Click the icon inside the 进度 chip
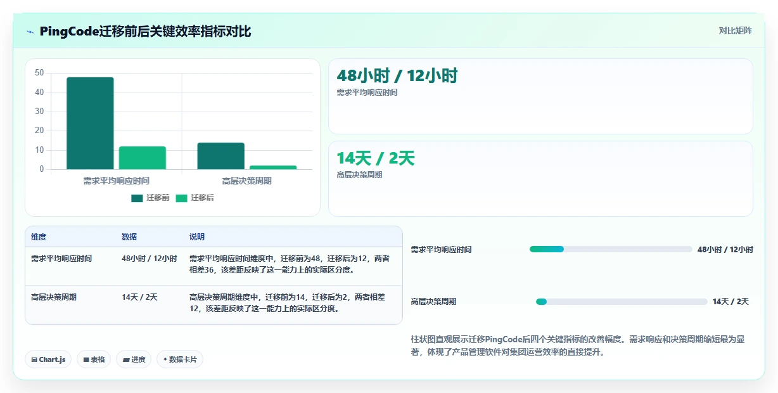This screenshot has width=778, height=393. point(126,359)
